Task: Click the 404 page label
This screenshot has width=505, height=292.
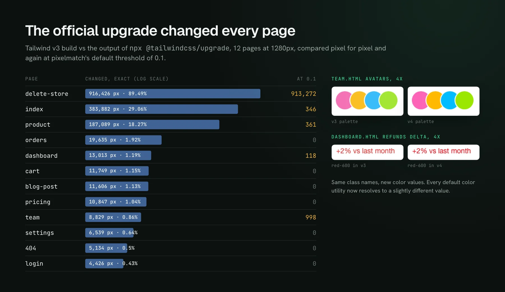Action: click(31, 248)
